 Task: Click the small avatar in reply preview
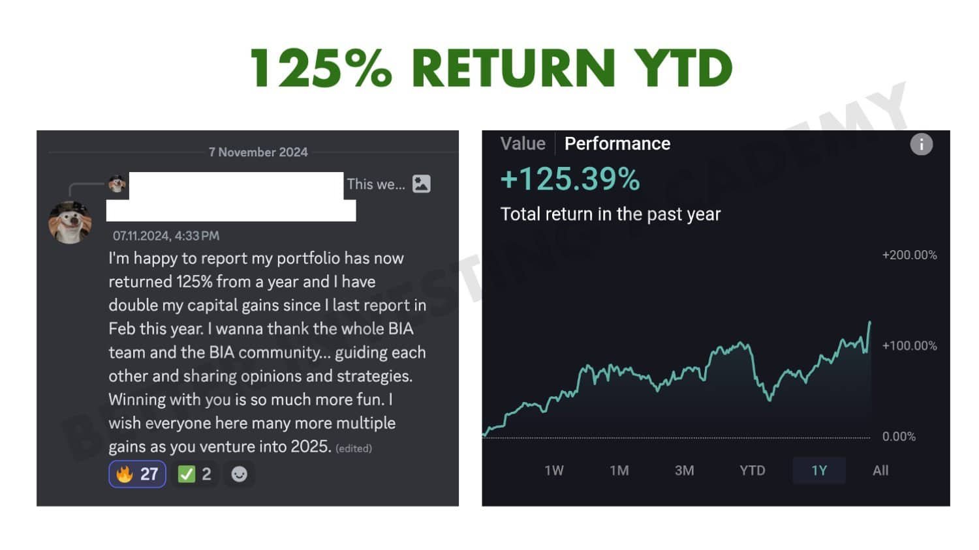point(117,184)
